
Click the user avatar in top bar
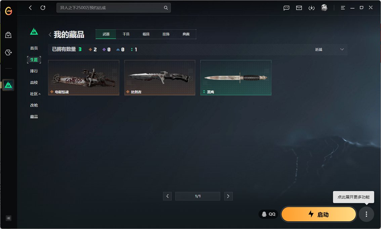point(324,8)
